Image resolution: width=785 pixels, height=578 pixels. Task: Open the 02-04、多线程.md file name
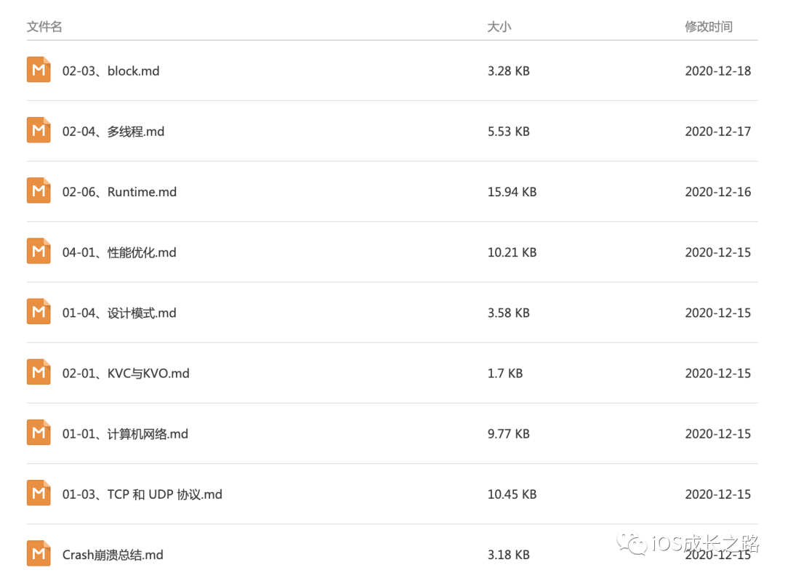tap(113, 132)
